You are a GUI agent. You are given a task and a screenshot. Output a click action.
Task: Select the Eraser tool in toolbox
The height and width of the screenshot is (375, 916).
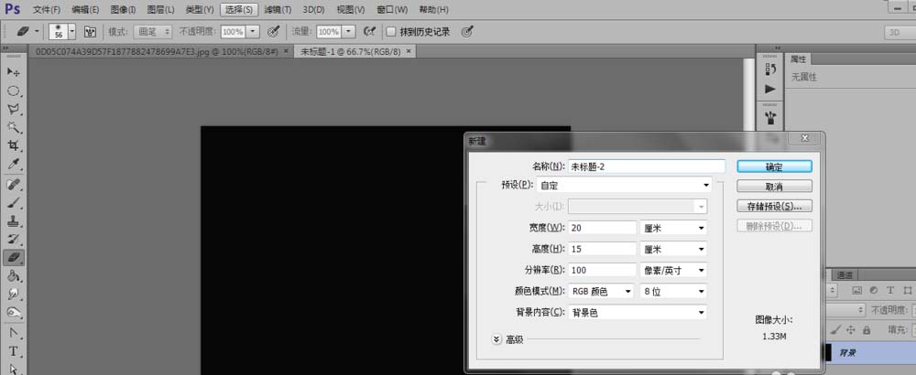pos(14,257)
